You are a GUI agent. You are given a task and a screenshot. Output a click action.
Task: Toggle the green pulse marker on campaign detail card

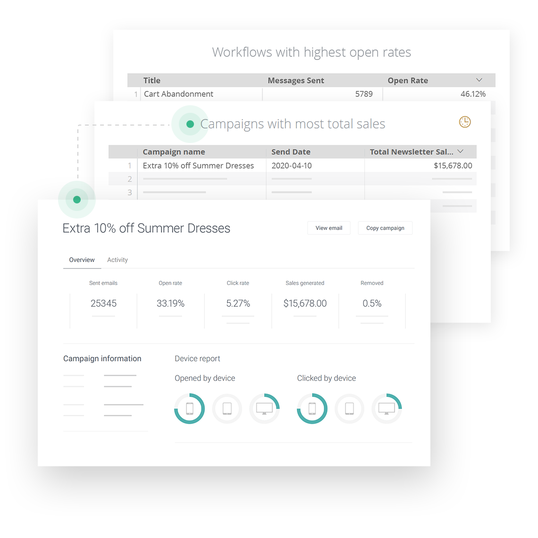point(77,199)
